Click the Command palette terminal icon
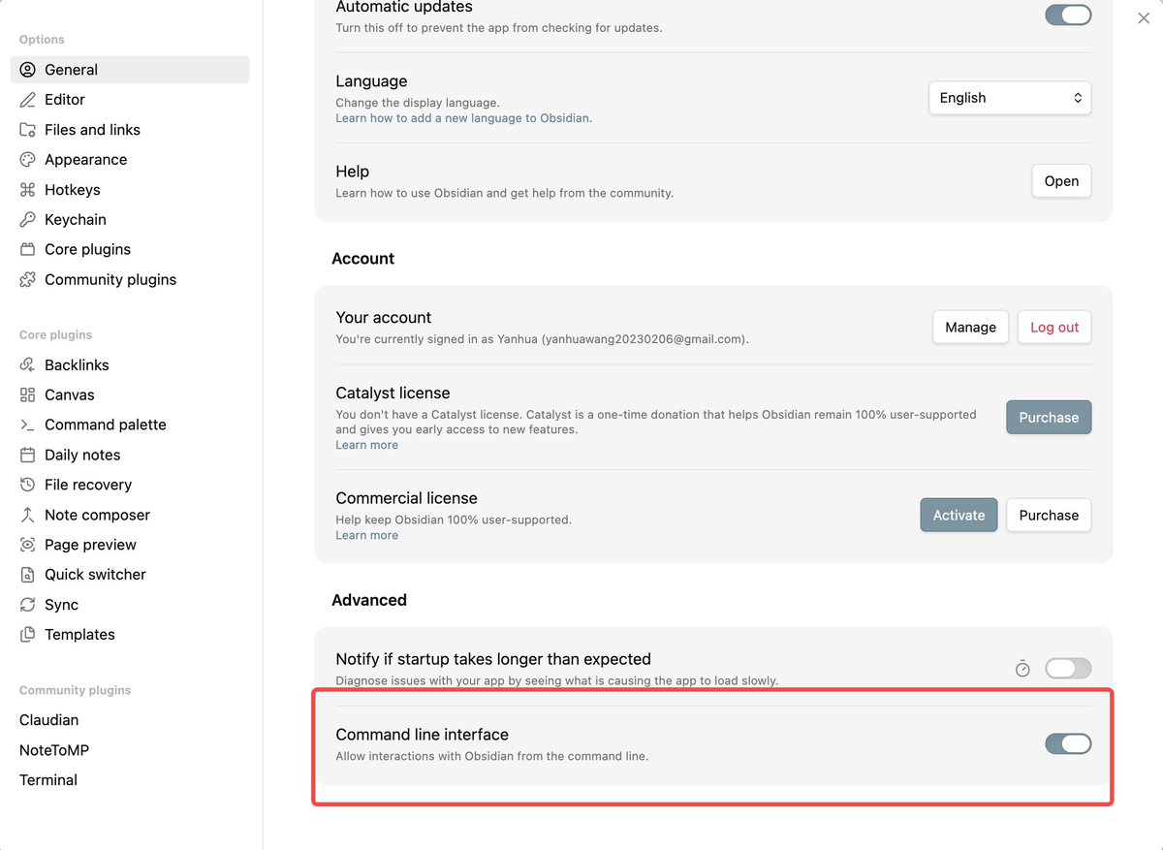 point(27,425)
